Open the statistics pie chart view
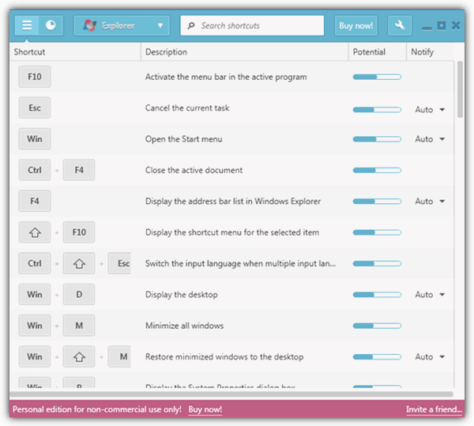474x426 pixels. click(x=51, y=25)
